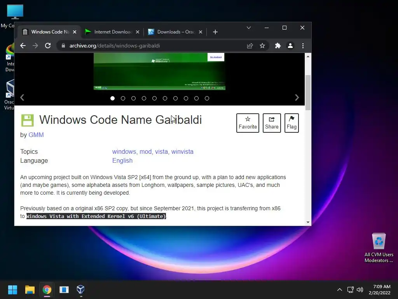Screen dimensions: 398x299
Task: Select the Internet Download desktop shortcut
Action: (10, 58)
